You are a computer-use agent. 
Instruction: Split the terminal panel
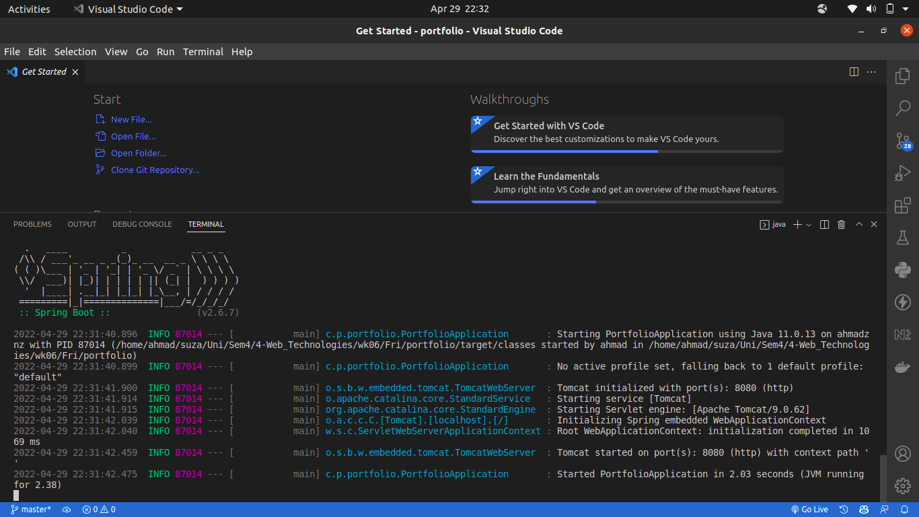(824, 224)
